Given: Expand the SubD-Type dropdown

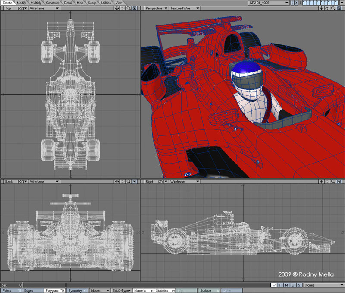Looking at the screenshot, I should click(122, 290).
